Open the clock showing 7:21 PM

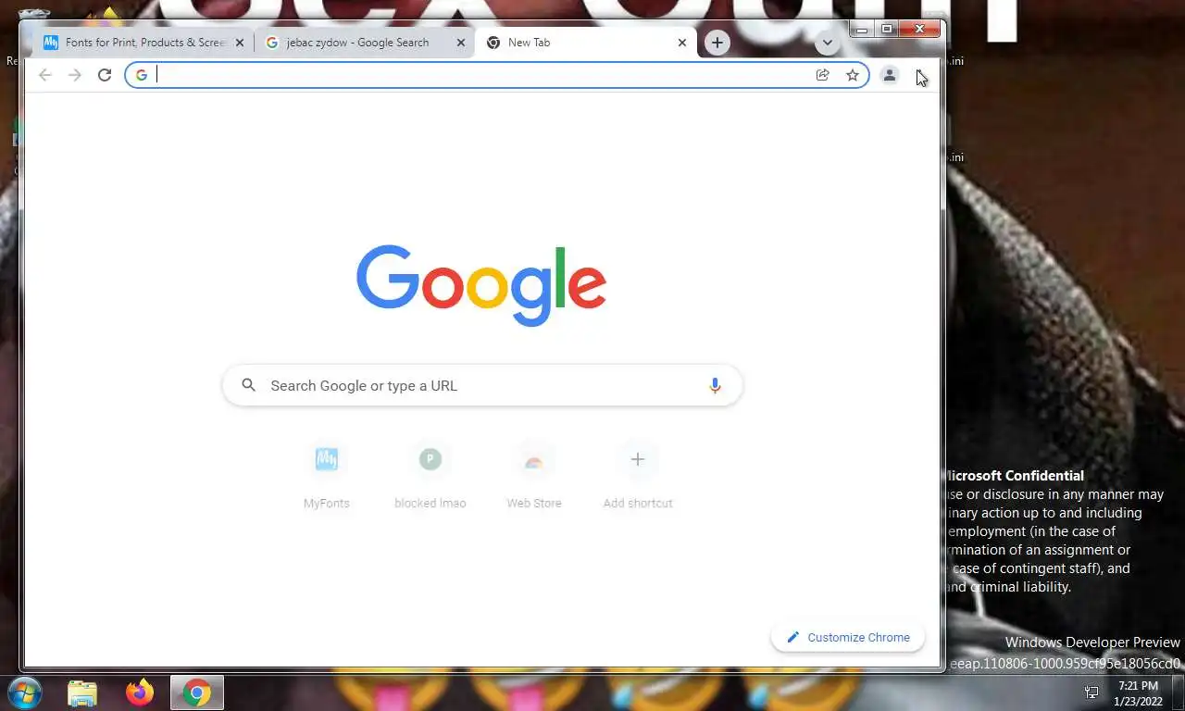[x=1139, y=693]
